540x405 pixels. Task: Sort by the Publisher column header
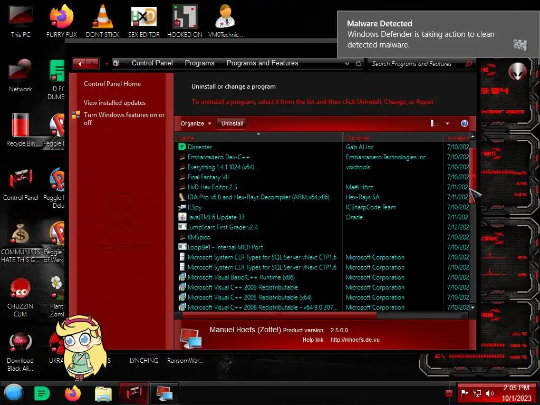tap(393, 138)
